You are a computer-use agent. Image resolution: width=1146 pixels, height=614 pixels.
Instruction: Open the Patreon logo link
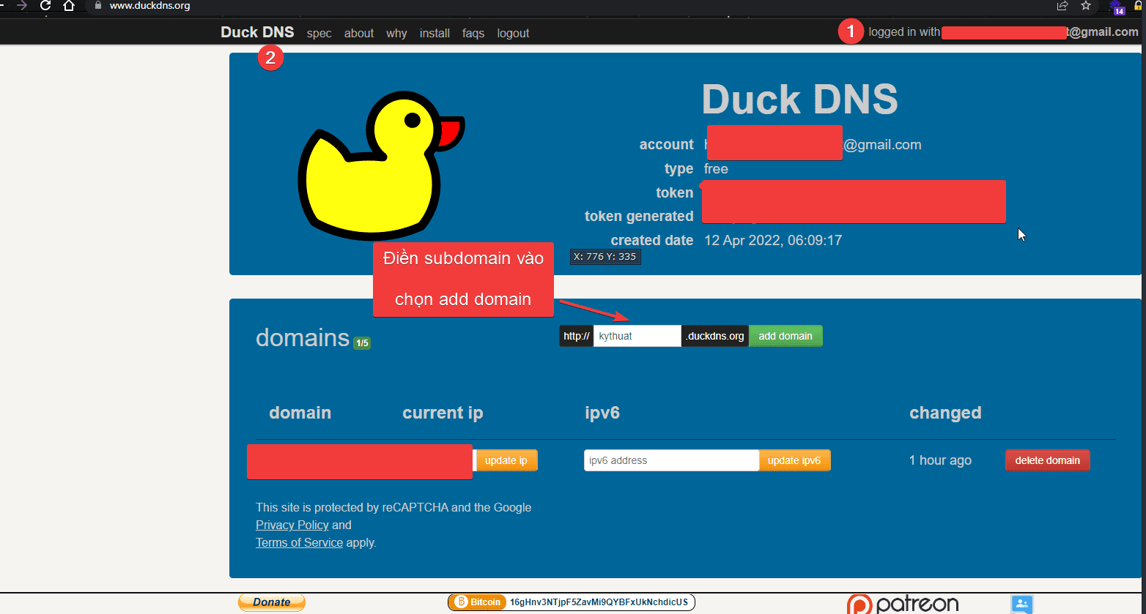pyautogui.click(x=903, y=604)
